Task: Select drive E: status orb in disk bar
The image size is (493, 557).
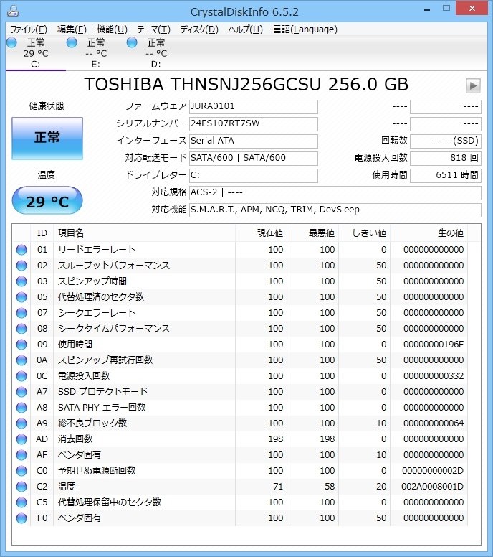Action: tap(72, 42)
